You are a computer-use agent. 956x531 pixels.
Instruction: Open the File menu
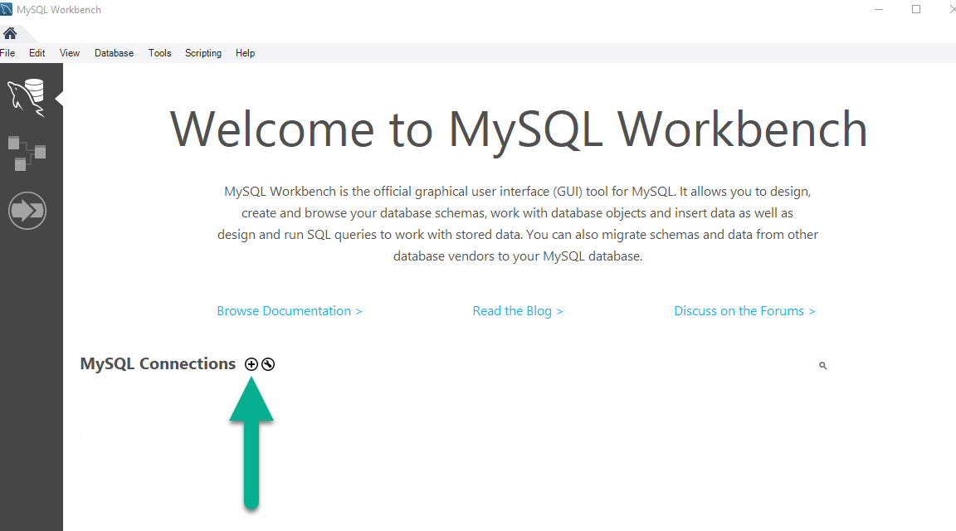point(7,52)
